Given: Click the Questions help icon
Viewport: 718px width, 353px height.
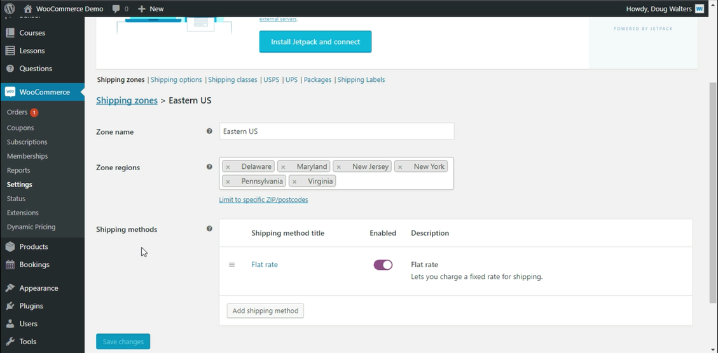Looking at the screenshot, I should click(10, 69).
